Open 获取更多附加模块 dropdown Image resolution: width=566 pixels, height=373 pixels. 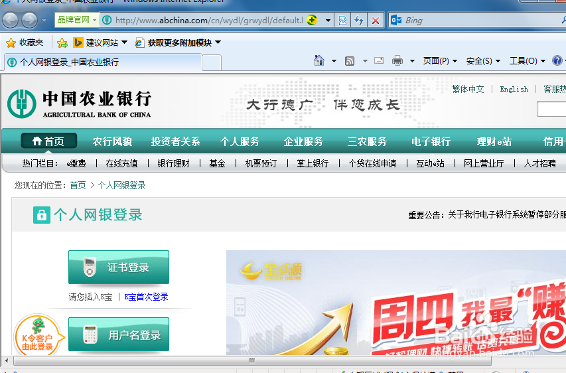coord(178,42)
